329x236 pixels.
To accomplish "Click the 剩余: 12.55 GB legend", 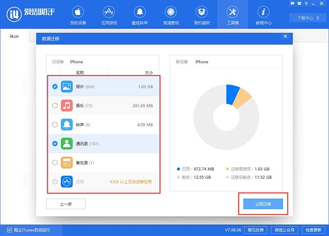I will 194,177.
